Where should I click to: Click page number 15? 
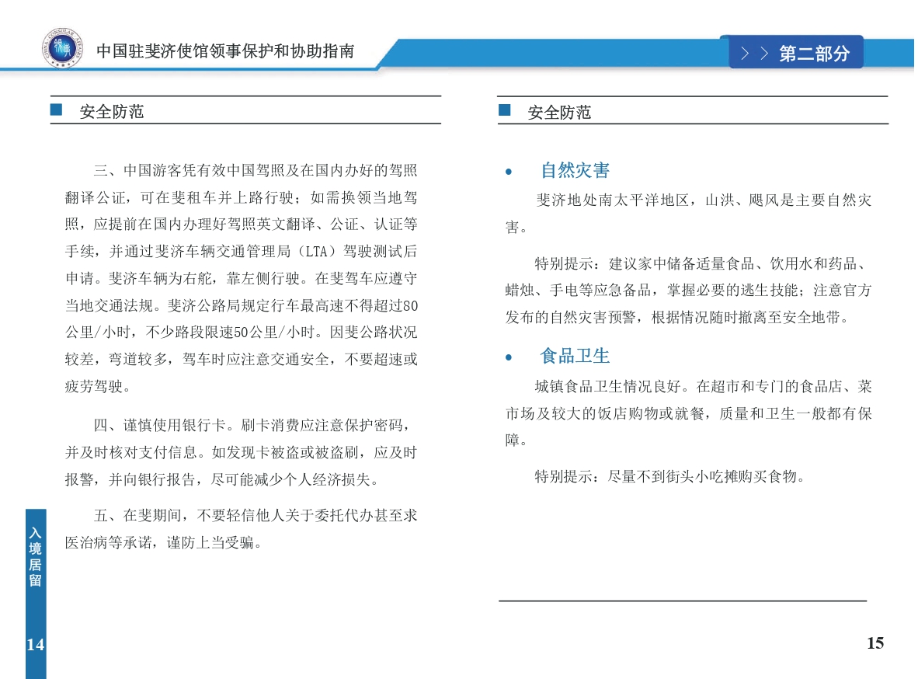point(875,643)
